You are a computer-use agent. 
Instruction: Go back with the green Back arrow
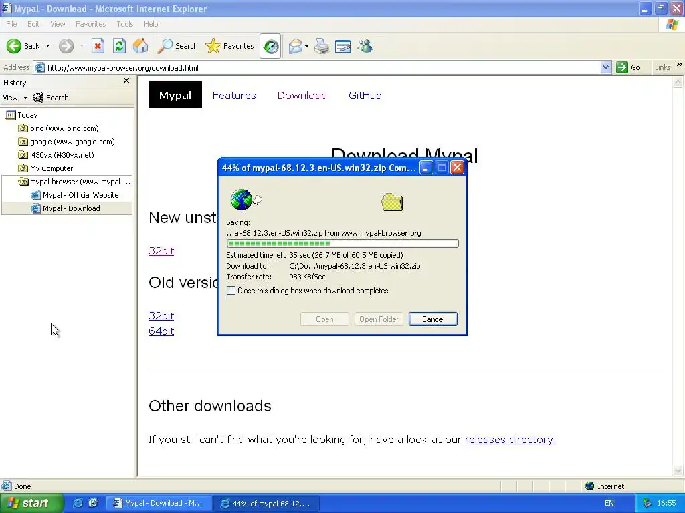[x=23, y=46]
